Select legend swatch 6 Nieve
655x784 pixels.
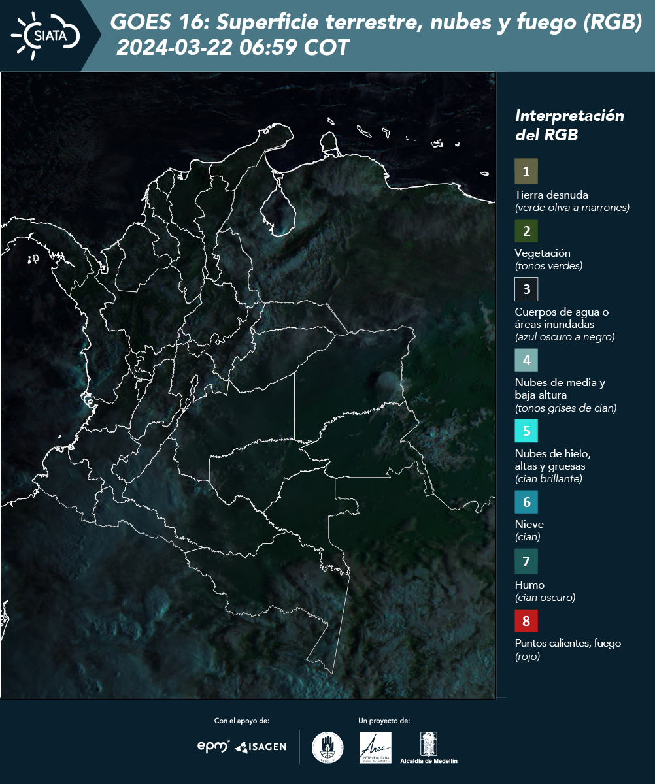coord(526,502)
